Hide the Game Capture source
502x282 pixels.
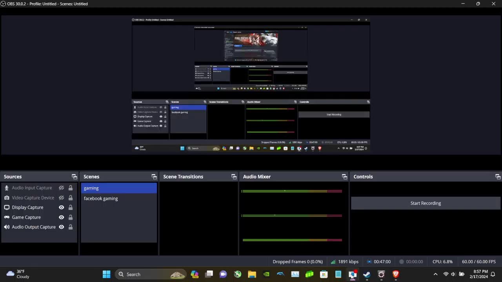[61, 217]
